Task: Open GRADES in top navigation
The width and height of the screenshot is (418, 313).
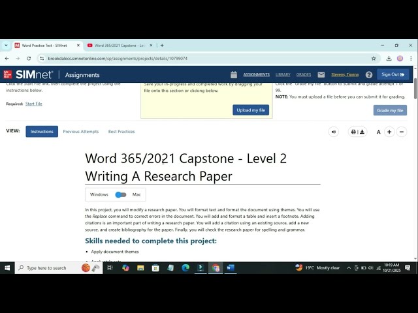Action: [304, 75]
